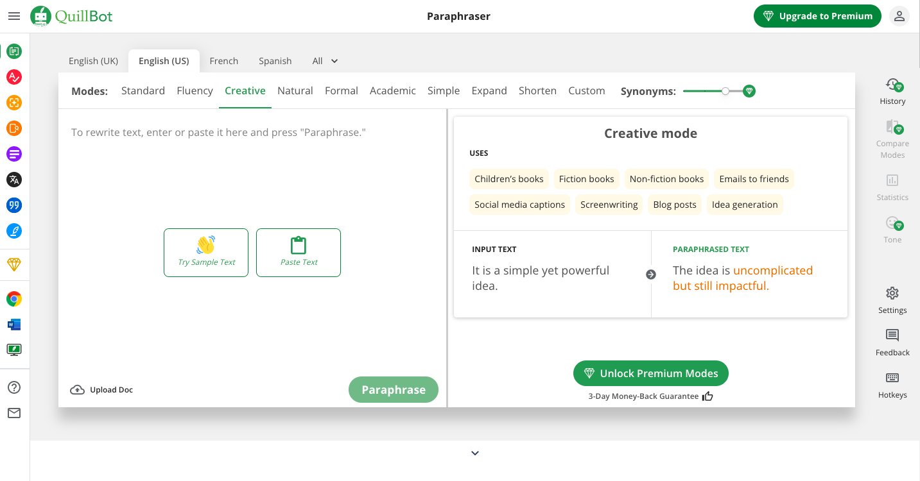Select the Simple mode

[x=444, y=91]
